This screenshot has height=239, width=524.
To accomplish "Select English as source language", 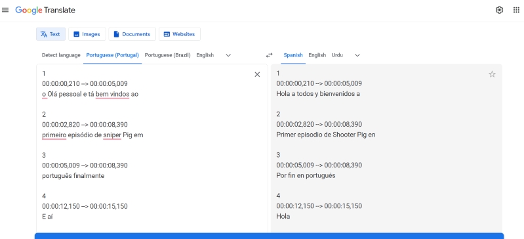I will pyautogui.click(x=205, y=55).
